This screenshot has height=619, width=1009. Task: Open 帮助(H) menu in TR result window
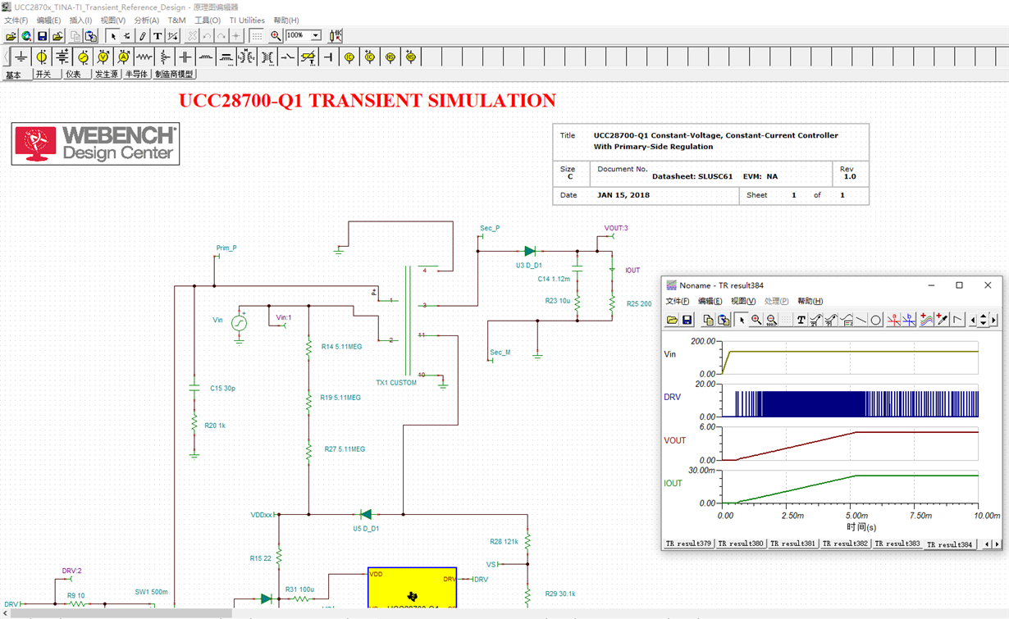pos(810,301)
